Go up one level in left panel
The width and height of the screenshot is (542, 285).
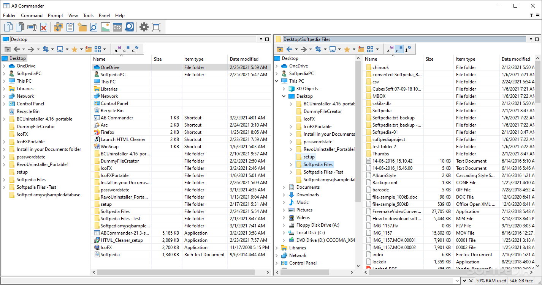pos(7,49)
